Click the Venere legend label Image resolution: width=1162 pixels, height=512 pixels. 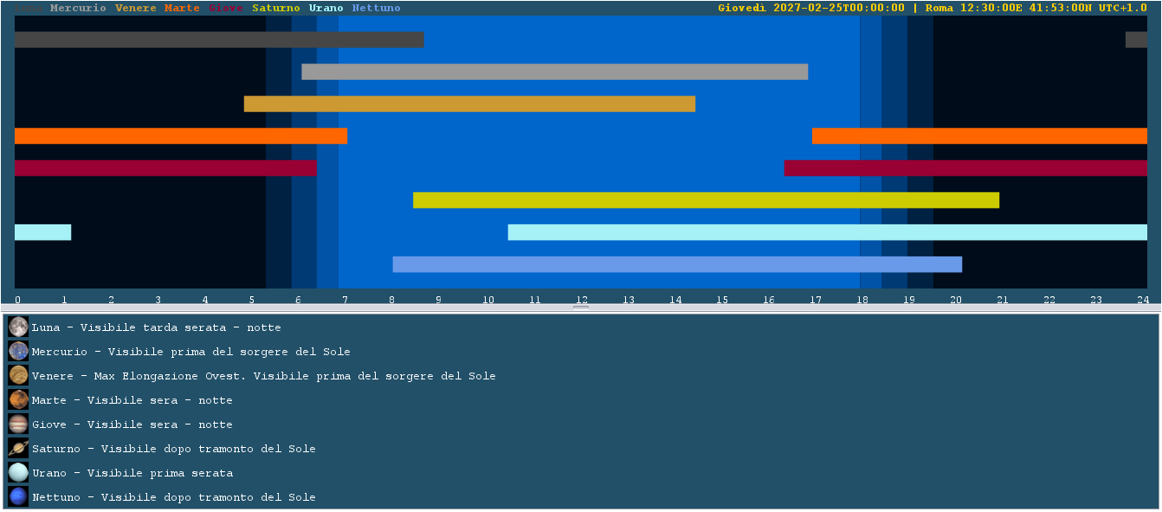pyautogui.click(x=136, y=8)
